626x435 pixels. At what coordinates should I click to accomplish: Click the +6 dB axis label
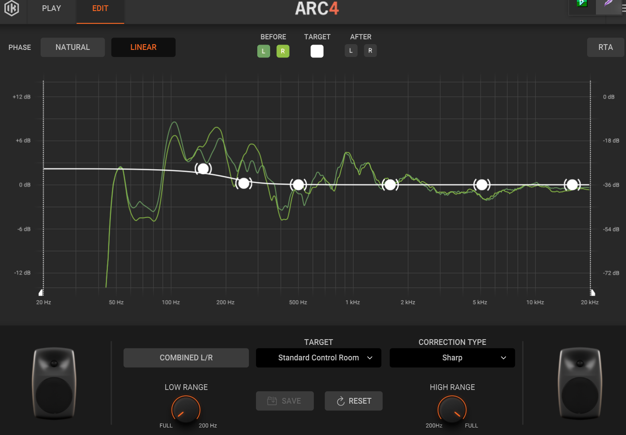[x=23, y=141]
